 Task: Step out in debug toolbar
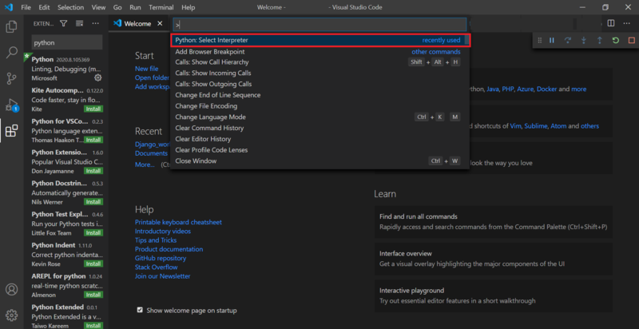600,40
